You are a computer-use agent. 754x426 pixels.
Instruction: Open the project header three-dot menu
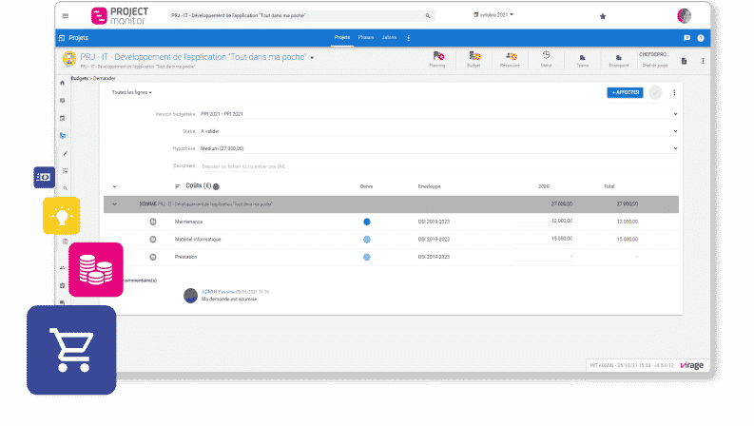[x=703, y=61]
